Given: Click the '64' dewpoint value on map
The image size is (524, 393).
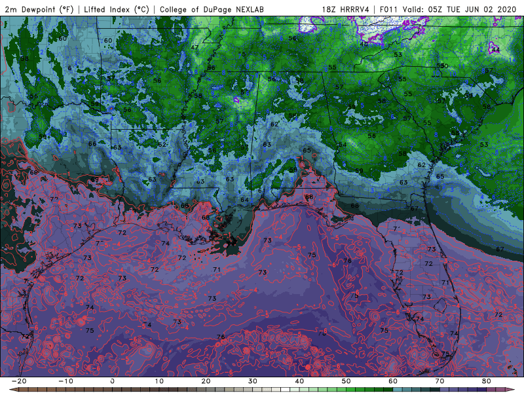Looking at the screenshot, I should coord(244,200).
